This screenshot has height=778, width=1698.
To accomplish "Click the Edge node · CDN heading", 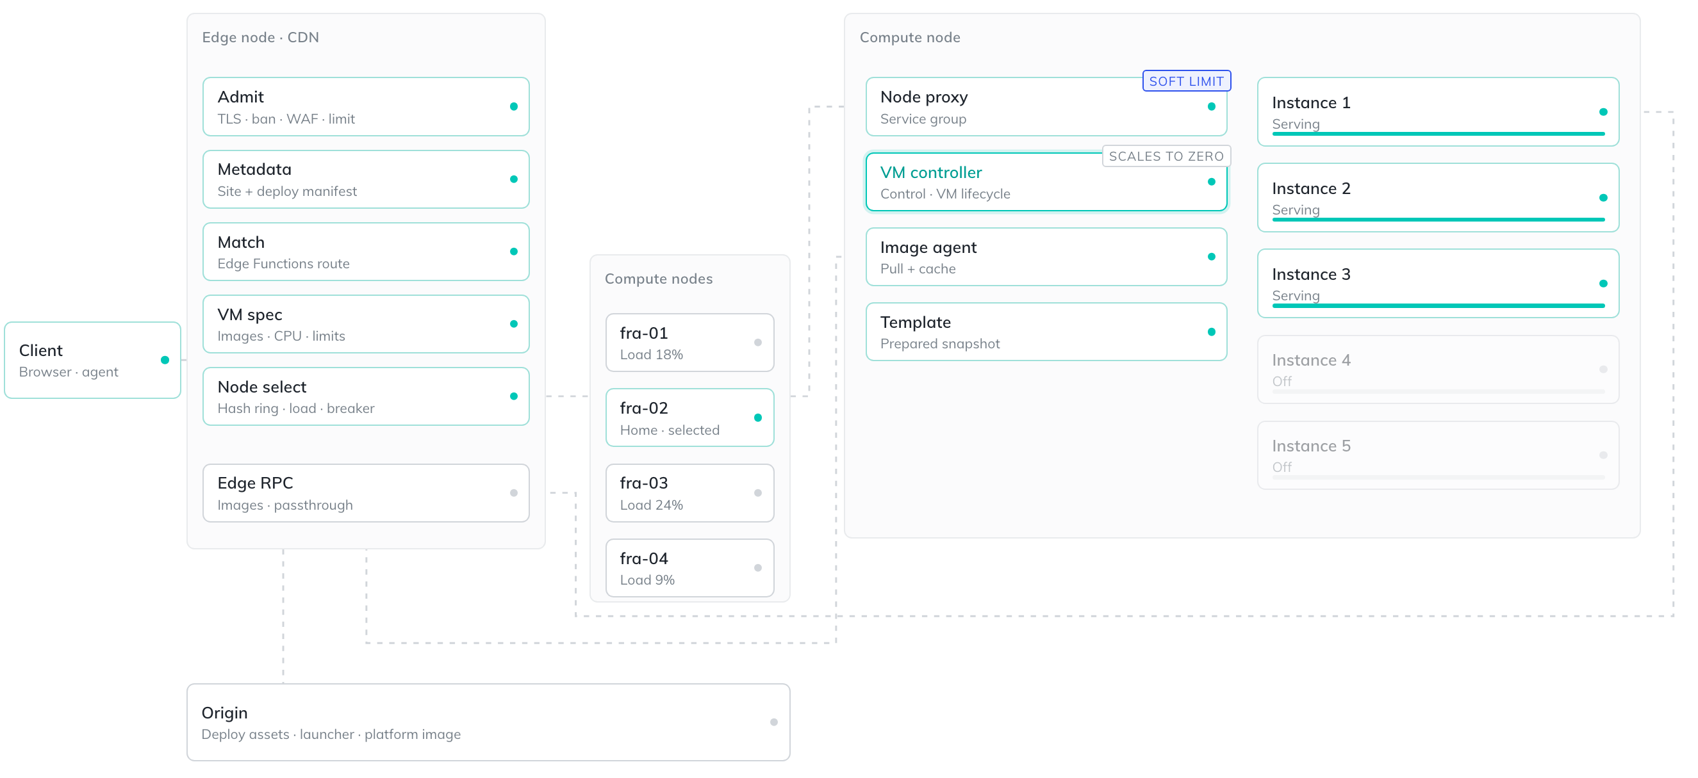I will (260, 38).
